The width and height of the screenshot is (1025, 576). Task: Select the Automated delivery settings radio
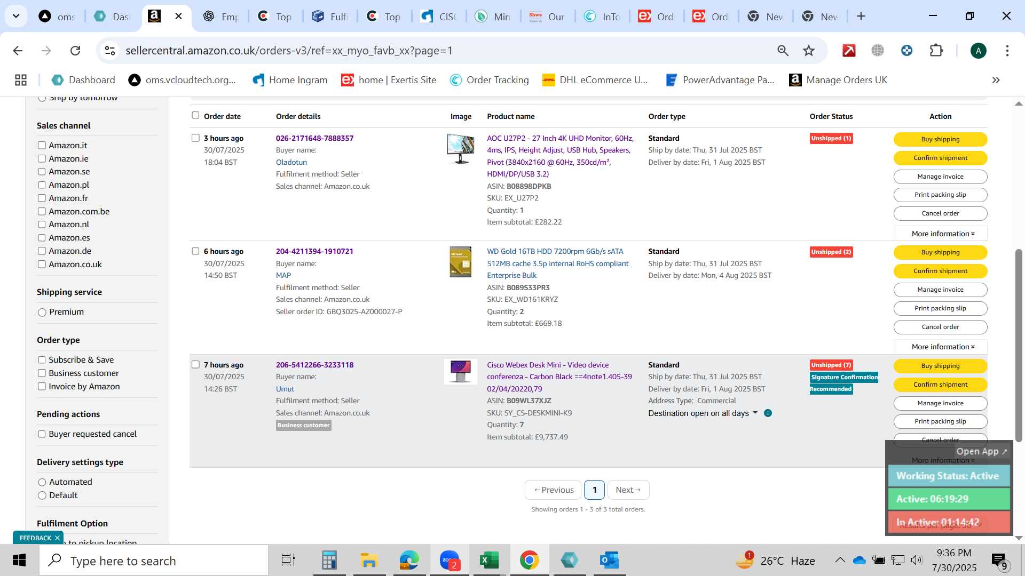click(42, 482)
